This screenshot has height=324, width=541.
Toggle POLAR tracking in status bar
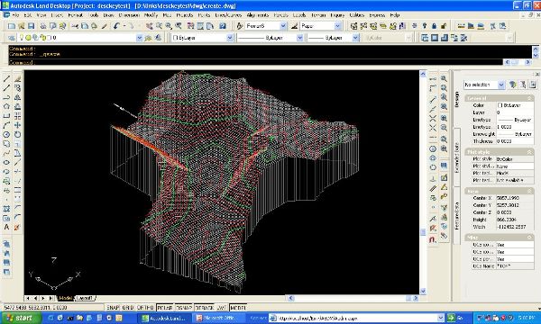[165, 308]
